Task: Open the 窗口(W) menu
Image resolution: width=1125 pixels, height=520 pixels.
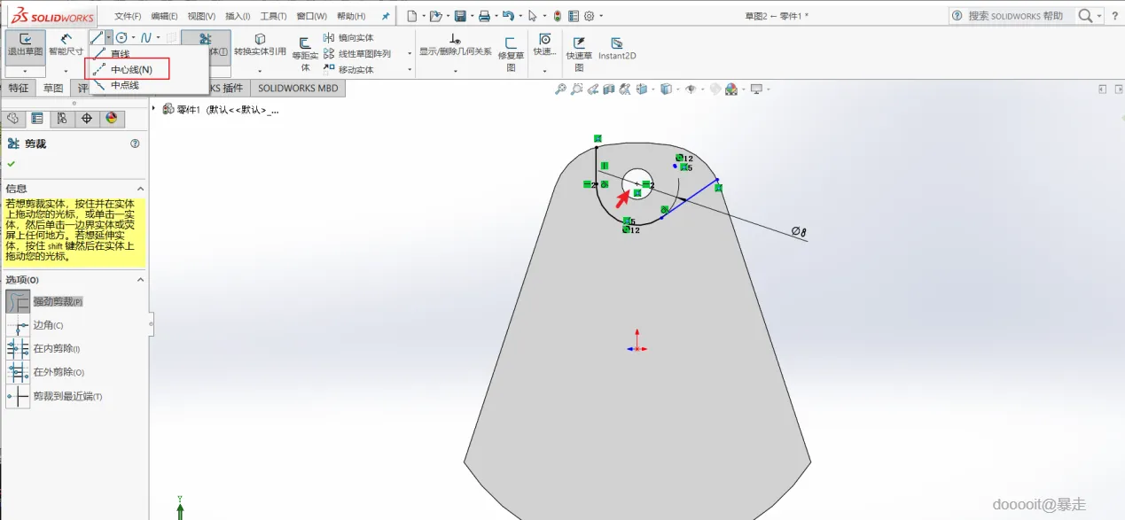Action: (312, 16)
